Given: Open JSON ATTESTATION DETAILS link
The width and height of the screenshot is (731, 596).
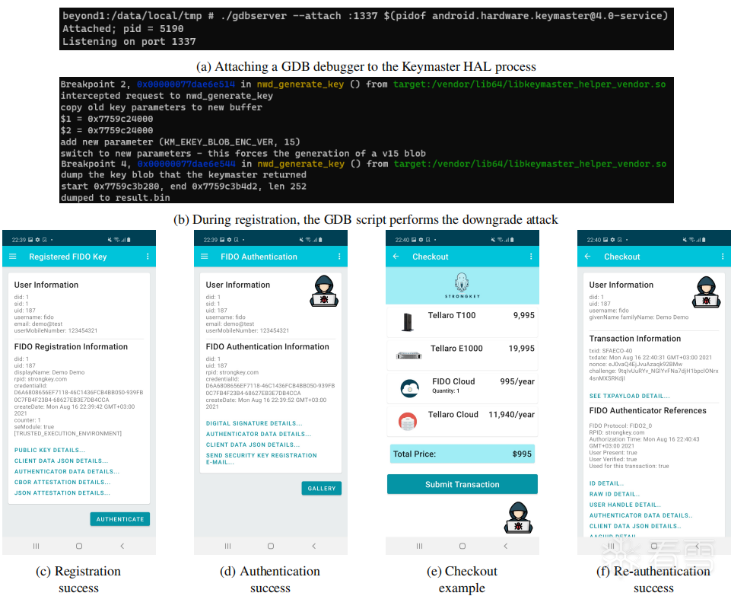Looking at the screenshot, I should pos(62,493).
